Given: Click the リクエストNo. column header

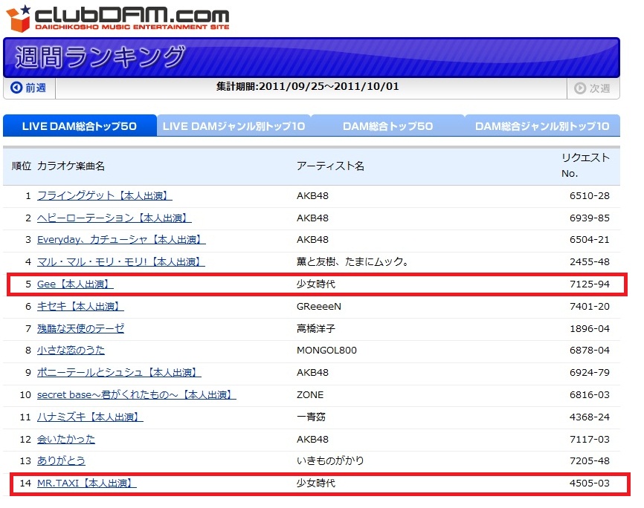Looking at the screenshot, I should click(586, 166).
